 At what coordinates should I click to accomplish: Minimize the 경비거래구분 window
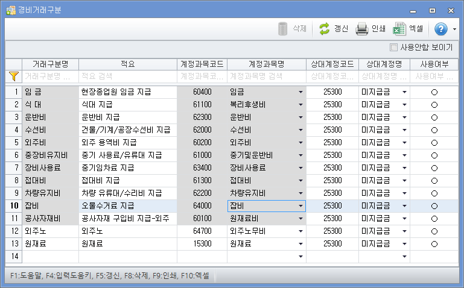click(413, 11)
